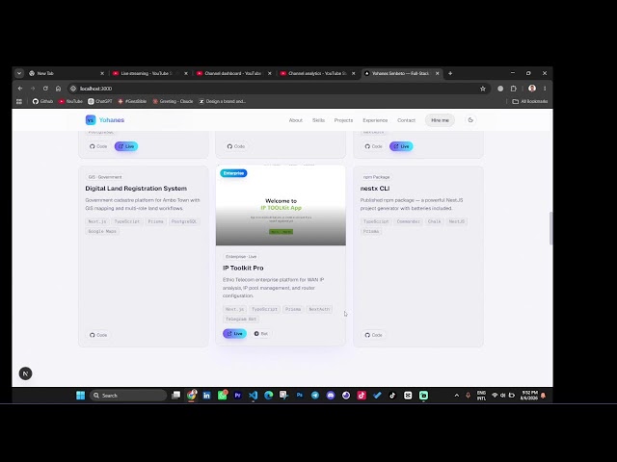The width and height of the screenshot is (617, 462).
Task: Click the PostgreSQL tag on Digital Land card
Action: click(184, 221)
